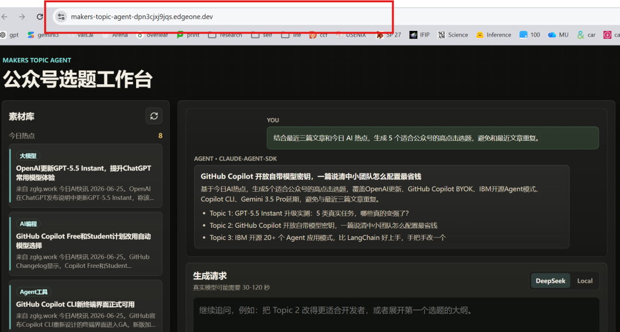Open the USENIX bookmark
The height and width of the screenshot is (332, 620).
click(x=351, y=35)
